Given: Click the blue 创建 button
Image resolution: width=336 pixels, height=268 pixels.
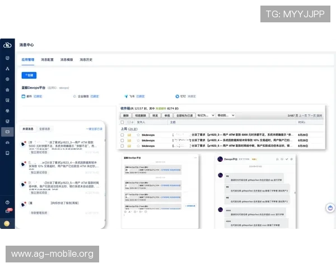Looking at the screenshot, I should click(29, 75).
